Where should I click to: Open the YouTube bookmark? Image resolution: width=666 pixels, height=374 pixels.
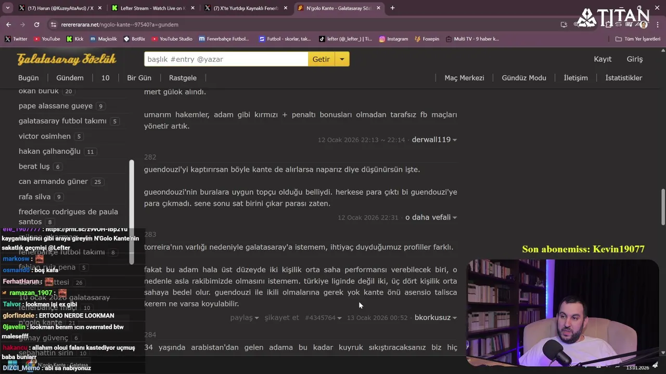(x=47, y=39)
